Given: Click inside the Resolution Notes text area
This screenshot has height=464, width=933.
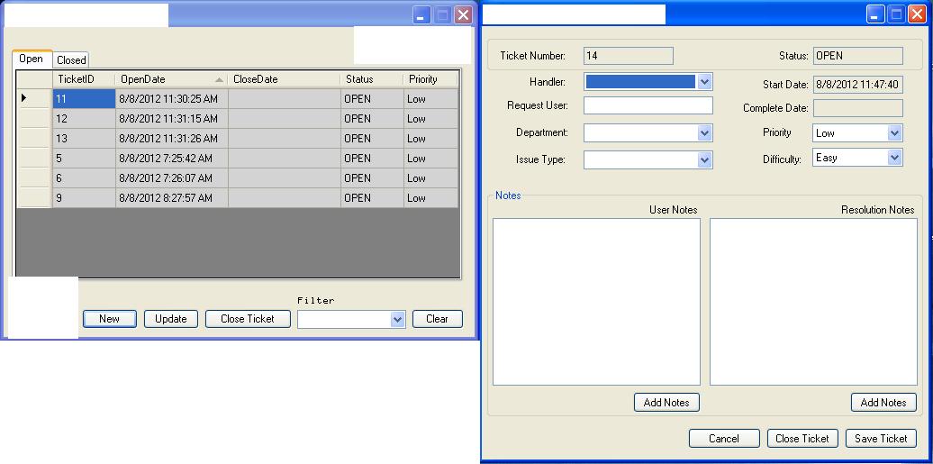Looking at the screenshot, I should (x=813, y=302).
